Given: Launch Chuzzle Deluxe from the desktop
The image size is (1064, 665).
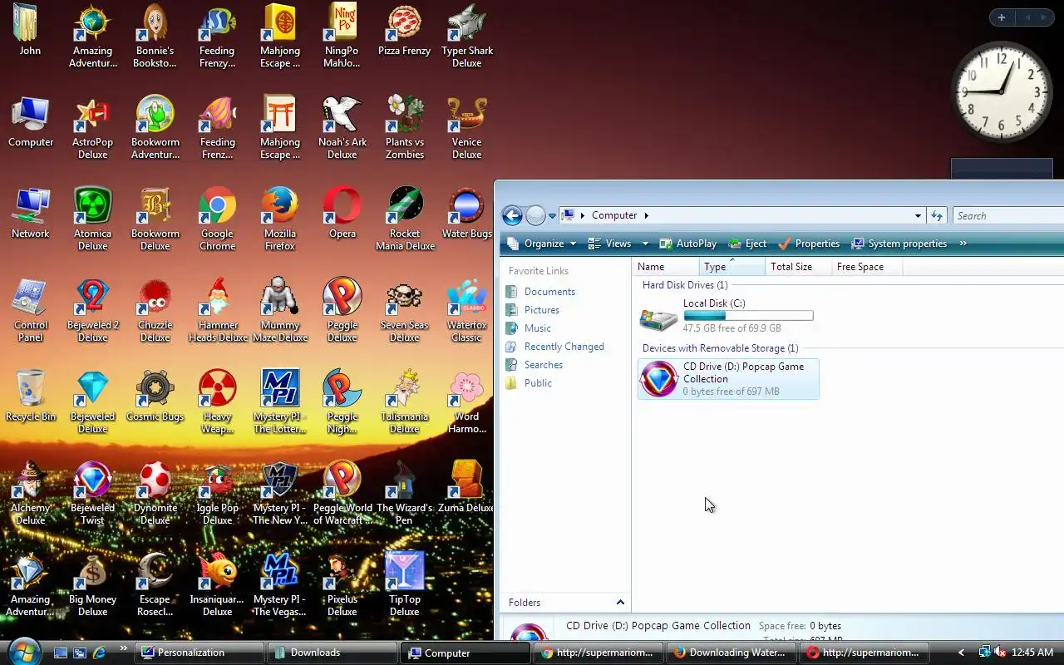Looking at the screenshot, I should (x=155, y=309).
